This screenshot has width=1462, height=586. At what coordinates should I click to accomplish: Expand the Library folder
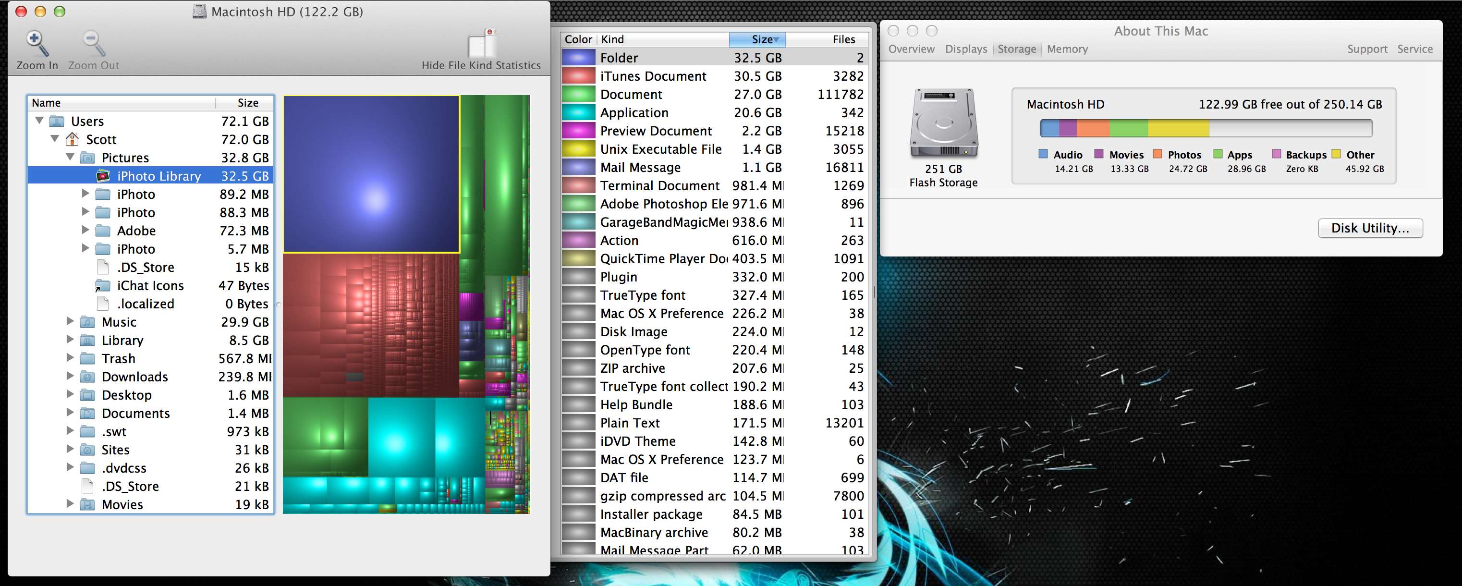tap(71, 340)
